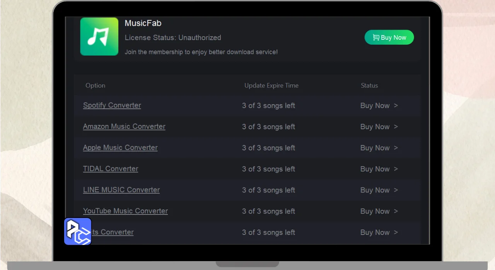The width and height of the screenshot is (495, 270).
Task: Click the blue PC logo icon
Action: click(78, 231)
